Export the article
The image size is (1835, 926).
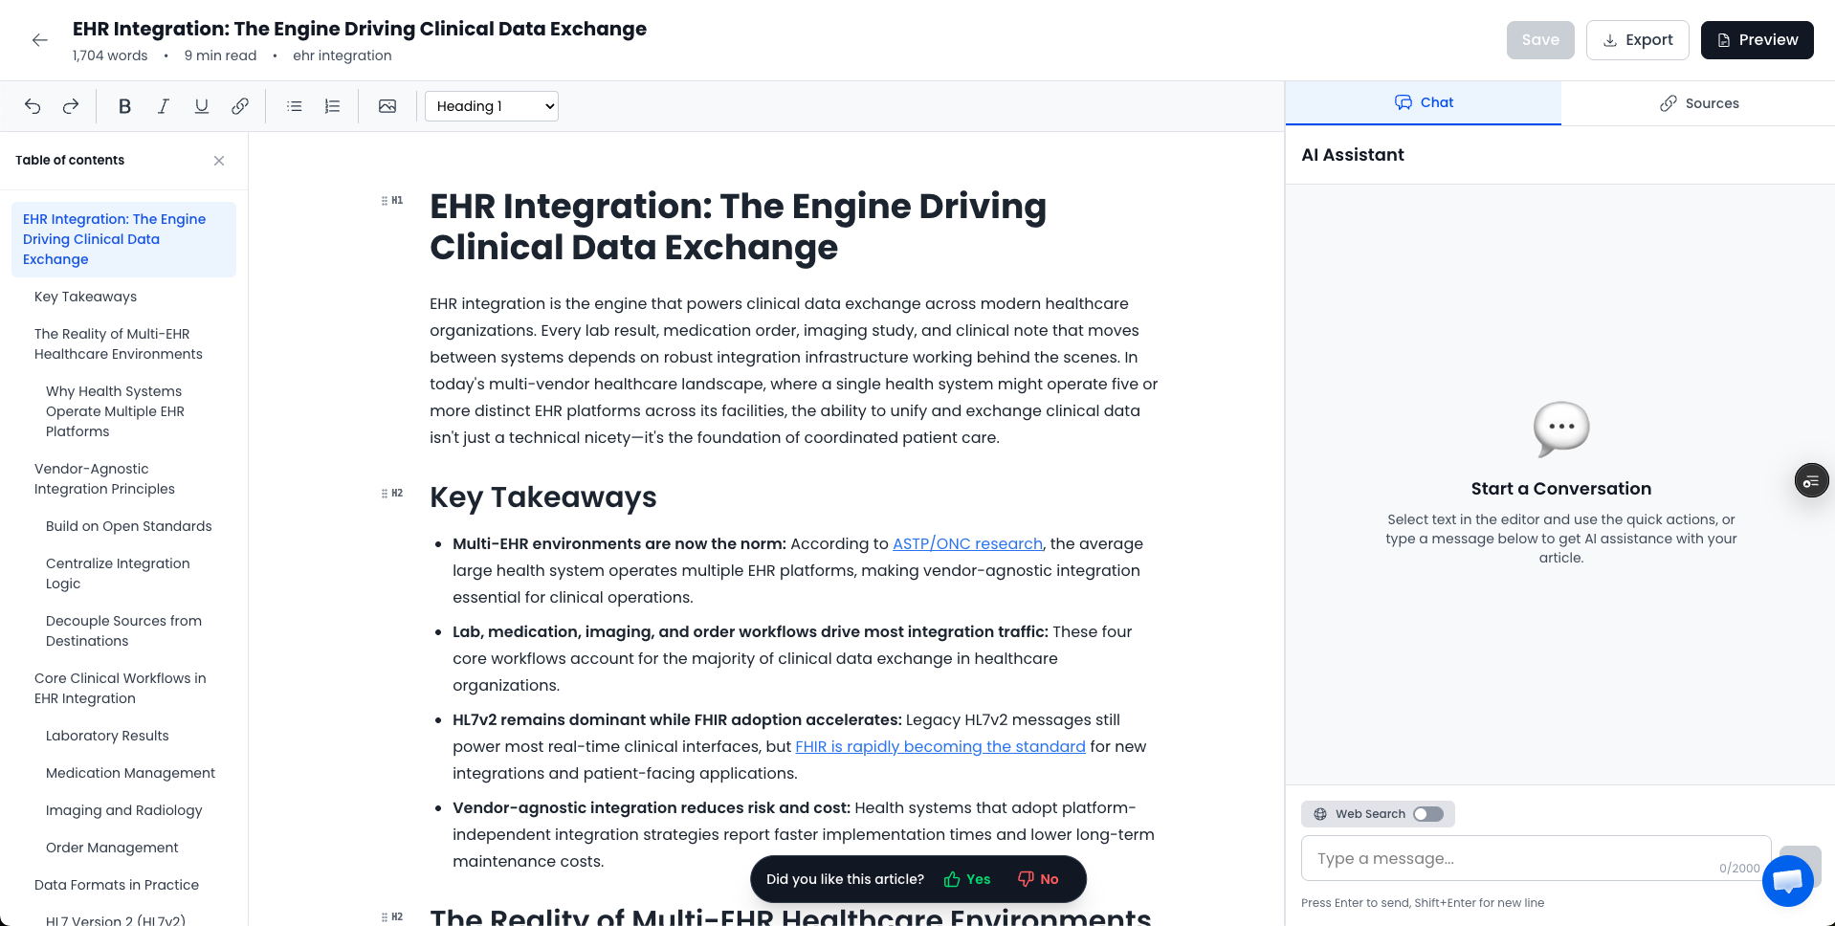pos(1637,40)
